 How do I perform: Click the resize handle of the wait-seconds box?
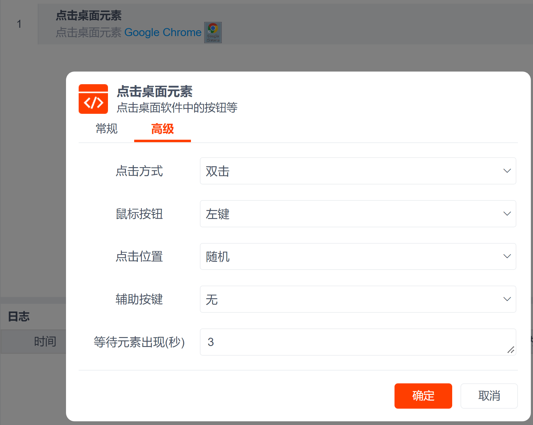(511, 350)
